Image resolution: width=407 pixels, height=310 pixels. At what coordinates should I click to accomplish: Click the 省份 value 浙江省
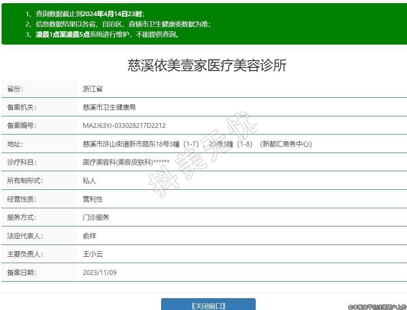93,89
